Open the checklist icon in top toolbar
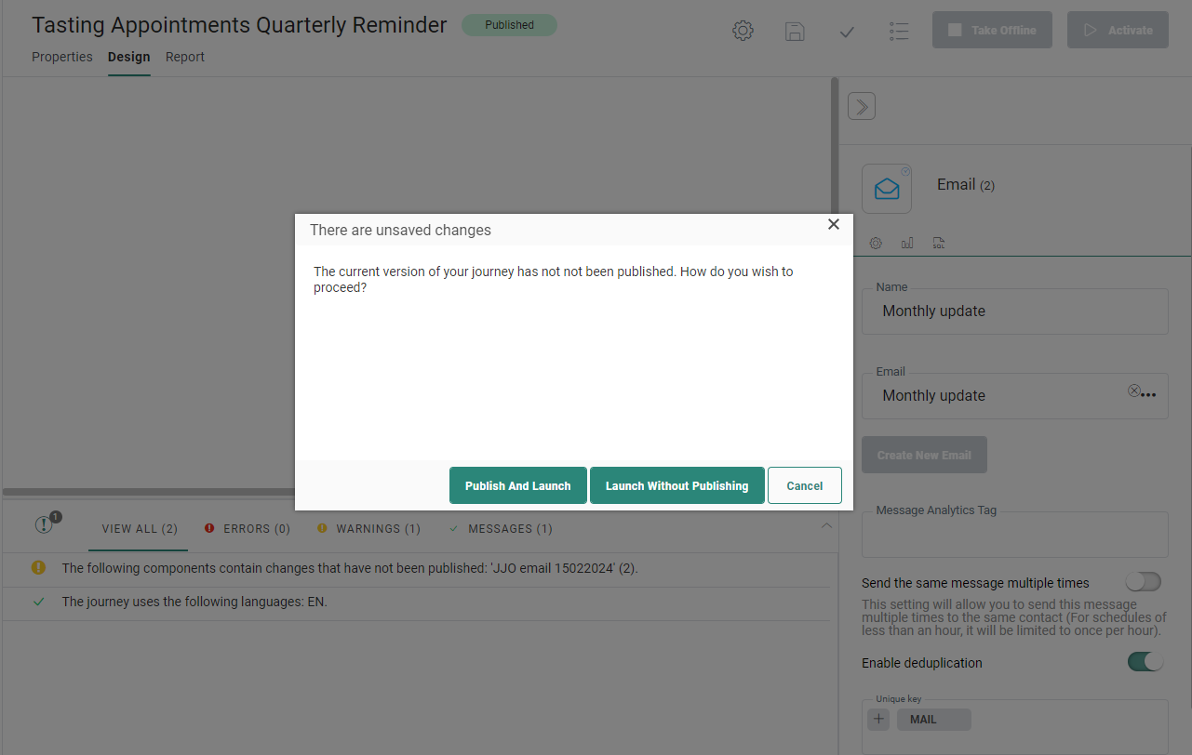Viewport: 1192px width, 755px height. [x=898, y=31]
